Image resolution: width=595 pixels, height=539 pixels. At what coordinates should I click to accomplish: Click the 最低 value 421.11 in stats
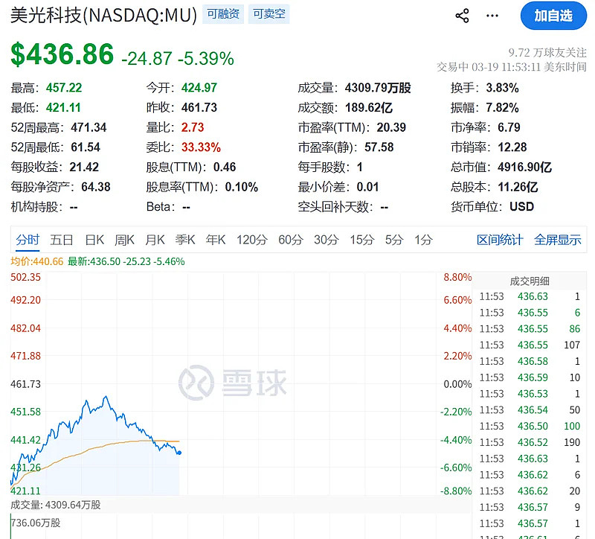click(63, 107)
